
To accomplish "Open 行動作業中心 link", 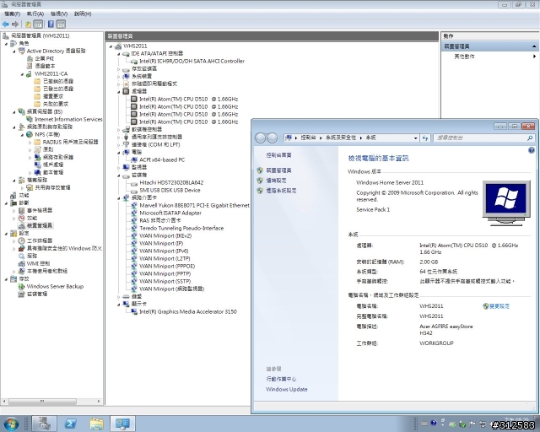I will coord(281,379).
